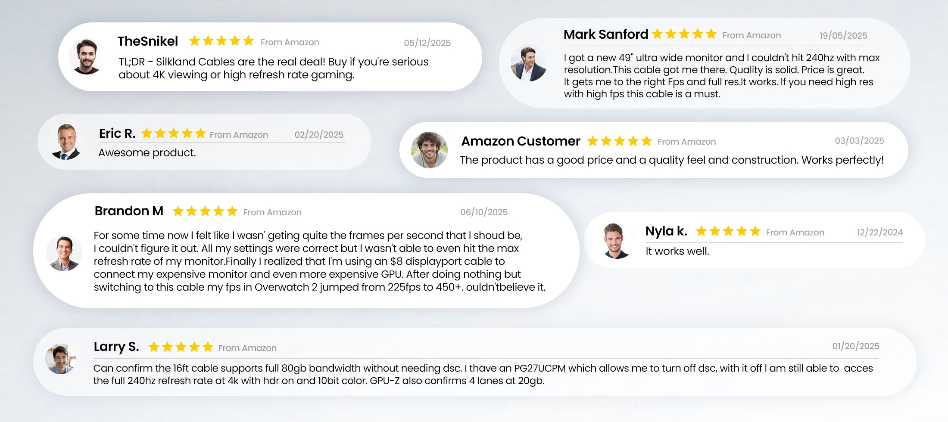Click Brandon M's profile photo
948x422 pixels.
click(x=64, y=253)
